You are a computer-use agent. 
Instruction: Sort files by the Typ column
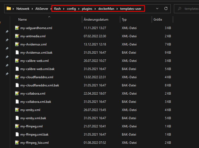pyautogui.click(x=124, y=20)
